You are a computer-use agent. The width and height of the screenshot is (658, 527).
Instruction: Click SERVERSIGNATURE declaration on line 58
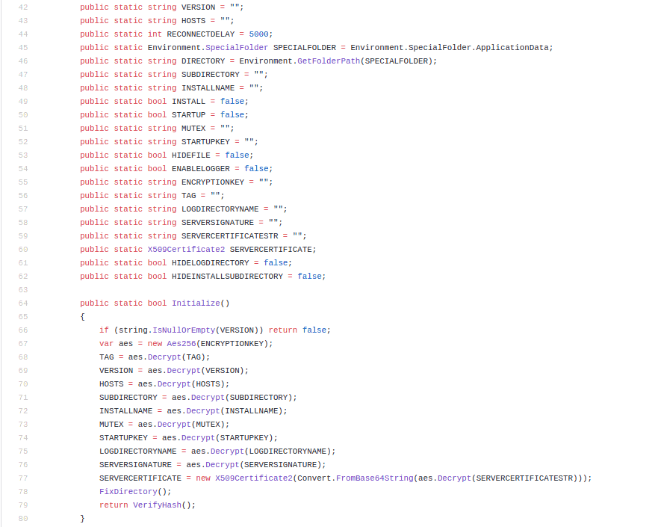(217, 222)
